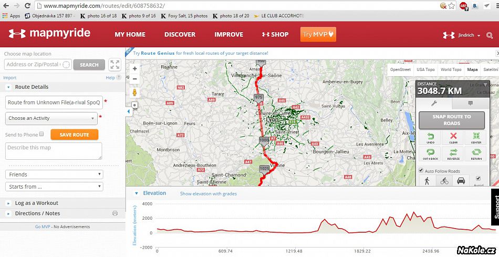This screenshot has width=499, height=257.
Task: Open the comment notes tab
Action: tap(470, 103)
